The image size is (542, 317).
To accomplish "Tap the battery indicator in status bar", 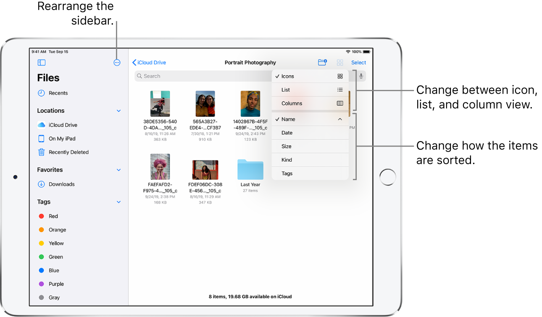I will (x=367, y=52).
